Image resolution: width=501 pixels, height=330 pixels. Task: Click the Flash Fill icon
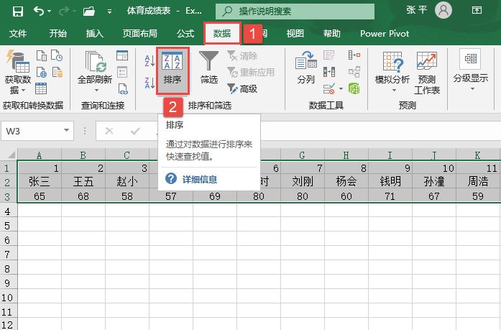(328, 55)
